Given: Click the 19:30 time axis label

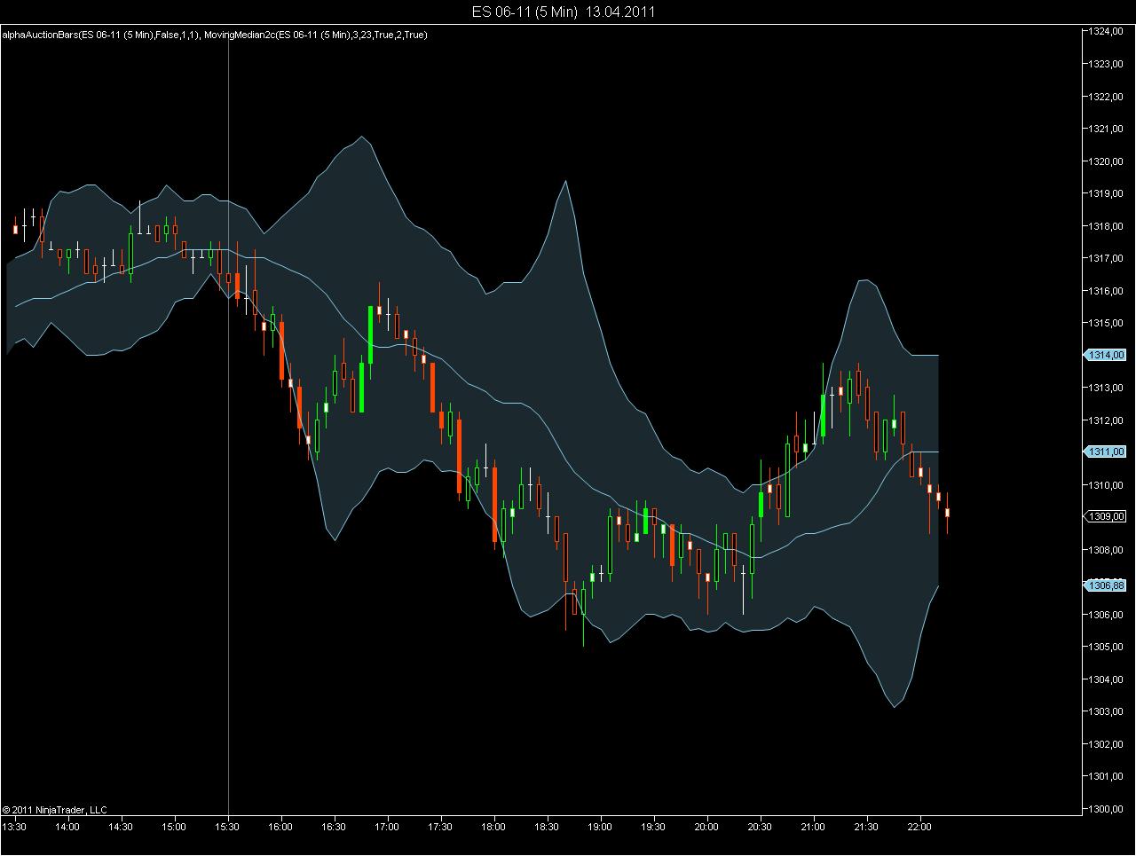Looking at the screenshot, I should point(653,827).
